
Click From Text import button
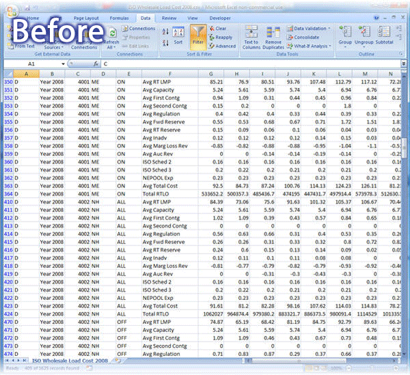(21, 46)
